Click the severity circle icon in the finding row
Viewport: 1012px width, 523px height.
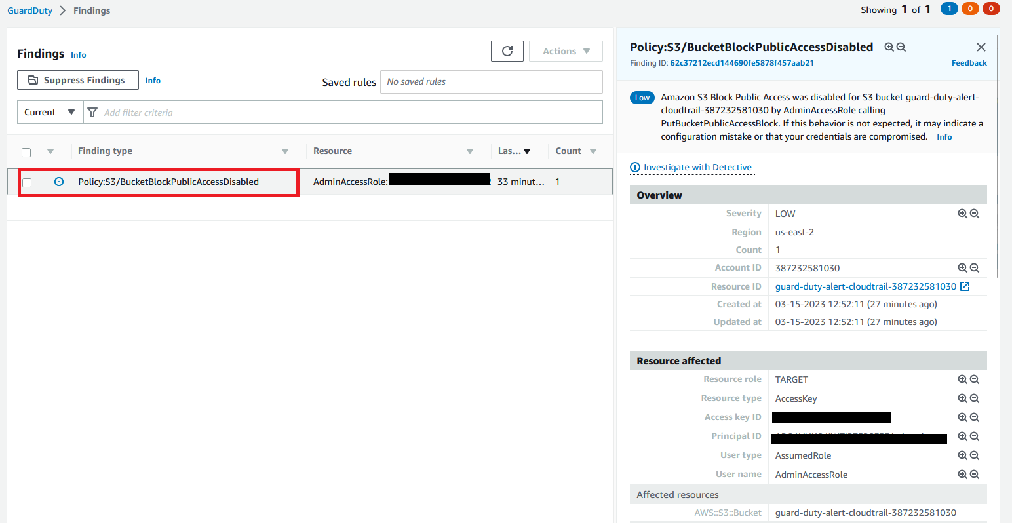coord(59,182)
